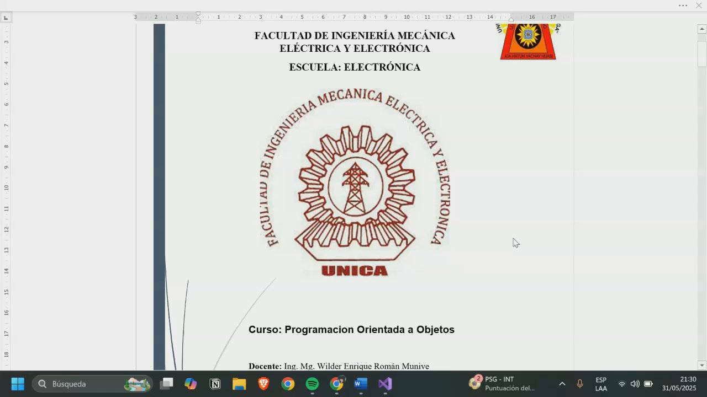Click the battery status tray icon
This screenshot has width=707, height=397.
648,384
